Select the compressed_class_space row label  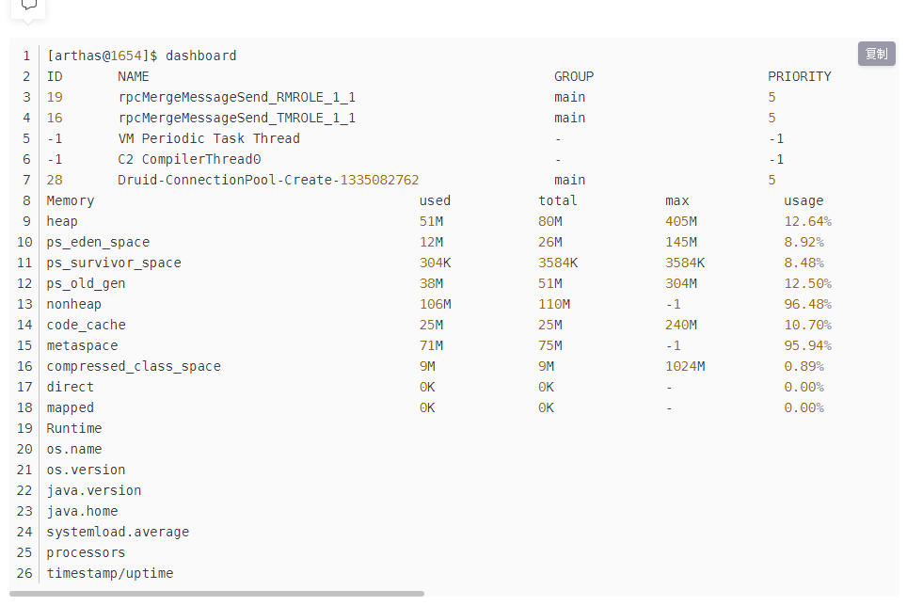tap(134, 366)
